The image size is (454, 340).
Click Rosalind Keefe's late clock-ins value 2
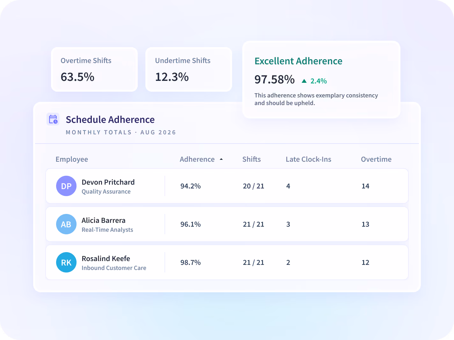[288, 263]
